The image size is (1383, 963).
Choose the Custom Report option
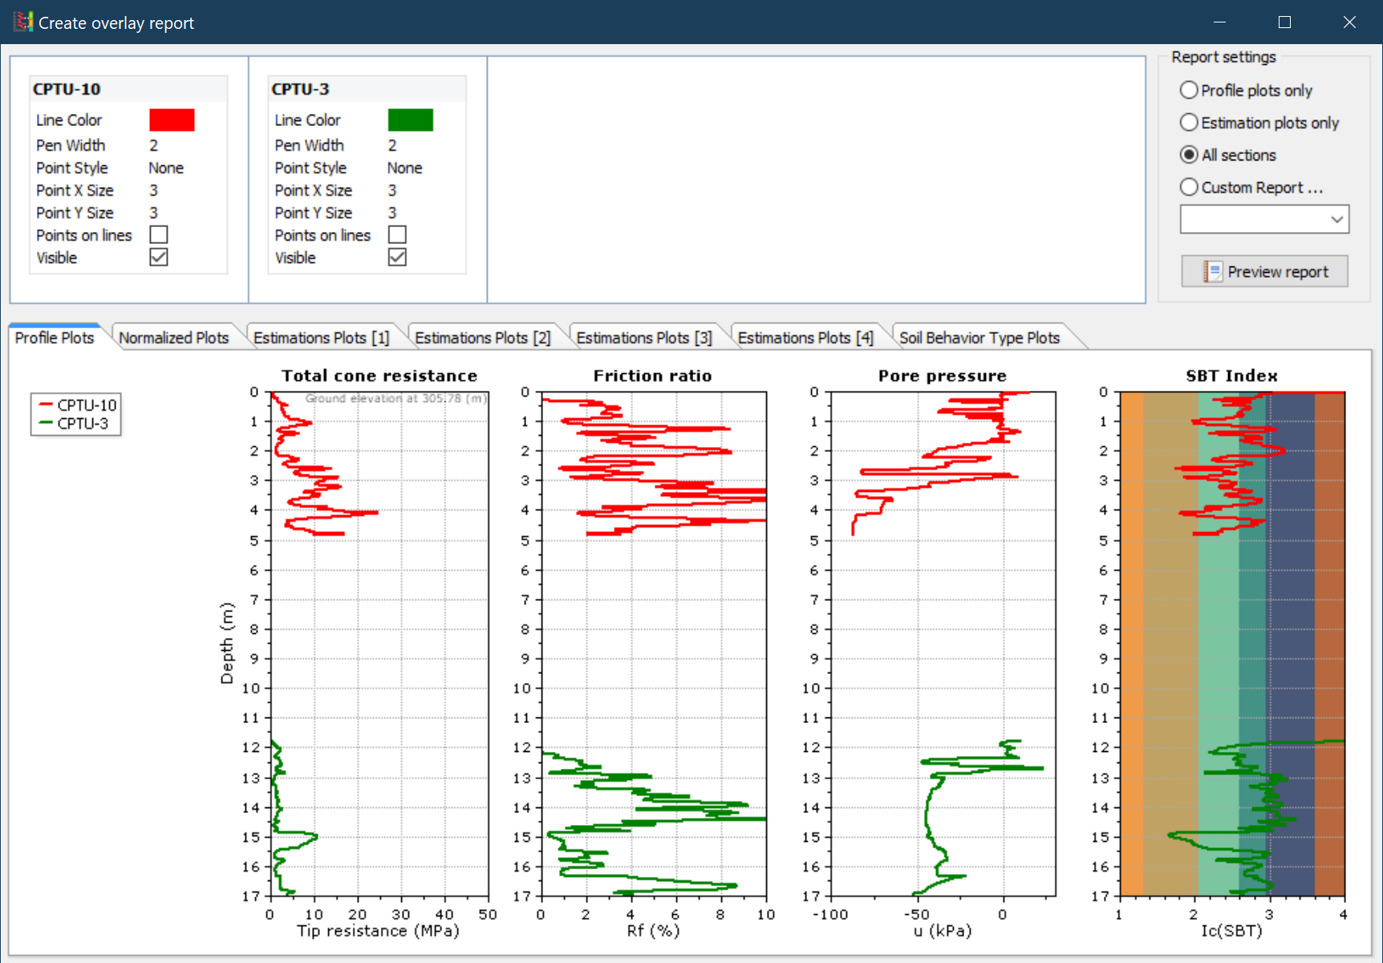pos(1189,186)
